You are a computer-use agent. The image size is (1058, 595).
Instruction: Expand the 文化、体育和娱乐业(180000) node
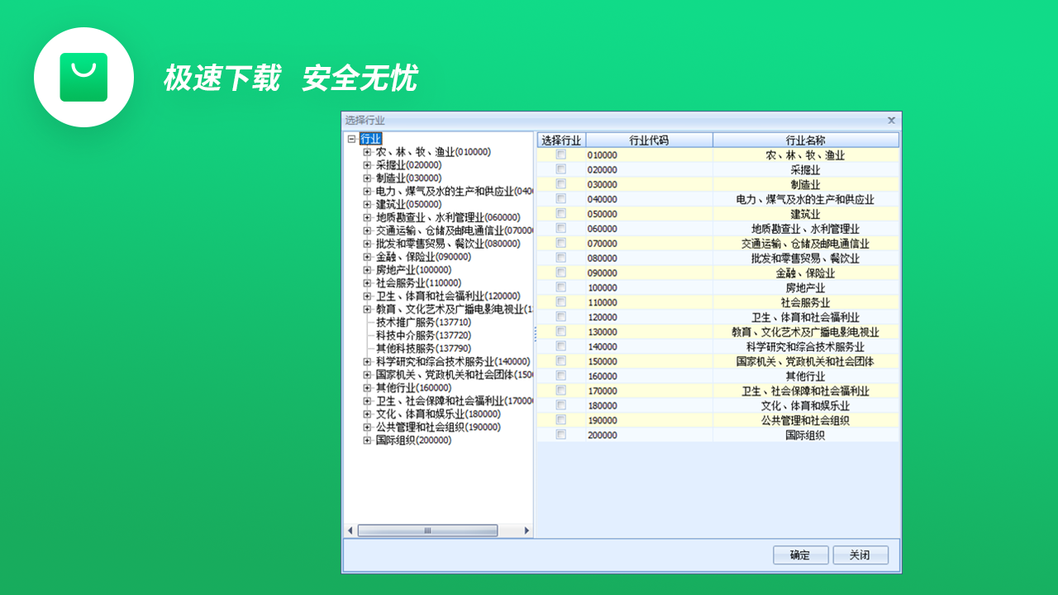(x=366, y=414)
